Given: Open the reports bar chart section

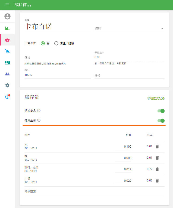Looking at the screenshot, I should (x=7, y=28).
